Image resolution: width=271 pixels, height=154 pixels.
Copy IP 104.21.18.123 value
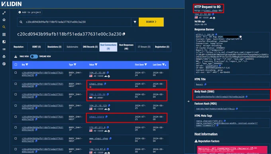coord(109,106)
